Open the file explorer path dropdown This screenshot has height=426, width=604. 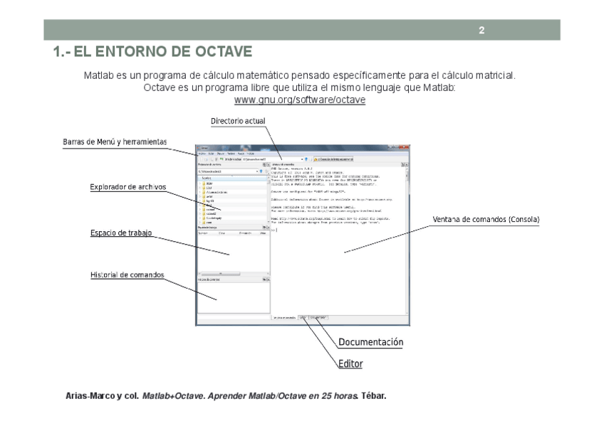tap(257, 171)
